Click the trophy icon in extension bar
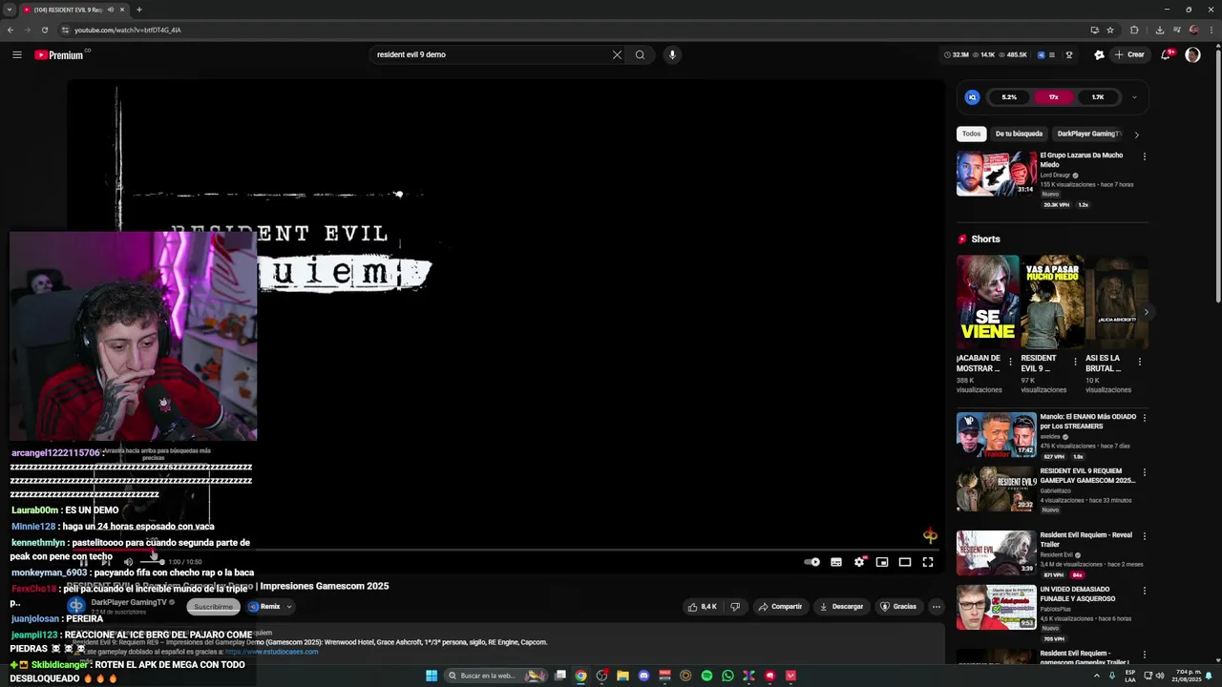This screenshot has height=687, width=1222. [1068, 54]
